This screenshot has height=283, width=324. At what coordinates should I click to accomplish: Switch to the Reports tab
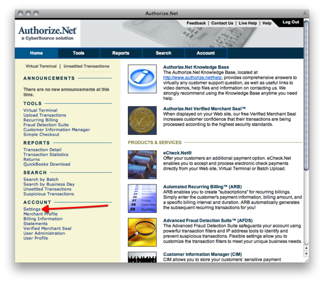[121, 53]
